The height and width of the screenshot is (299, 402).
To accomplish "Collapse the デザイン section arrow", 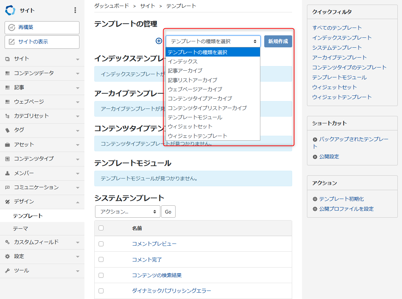I will tap(78, 202).
